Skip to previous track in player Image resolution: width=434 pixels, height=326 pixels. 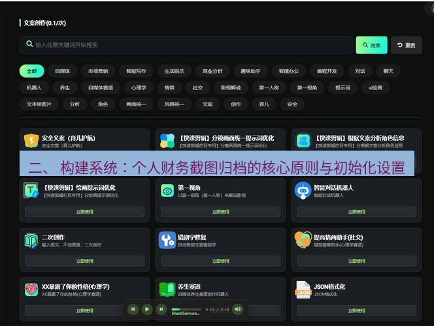[133, 309]
